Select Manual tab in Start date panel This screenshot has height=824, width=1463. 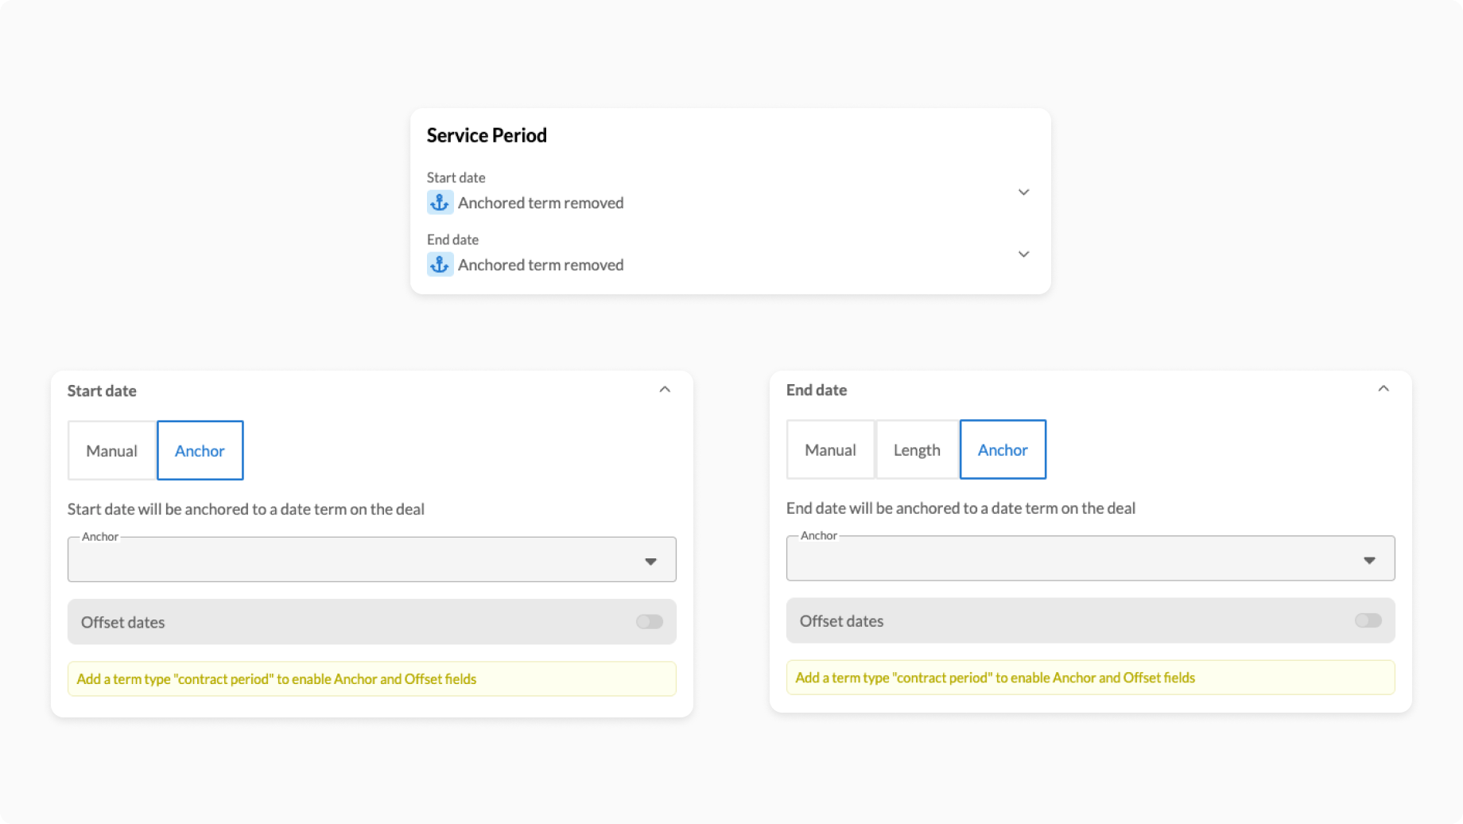(112, 451)
